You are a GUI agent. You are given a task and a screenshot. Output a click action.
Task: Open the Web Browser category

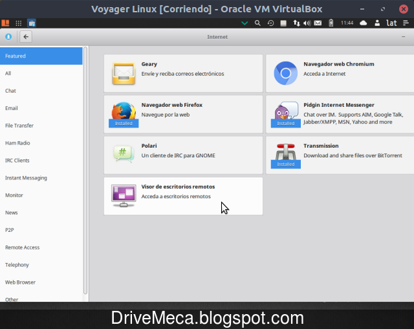[41, 282]
